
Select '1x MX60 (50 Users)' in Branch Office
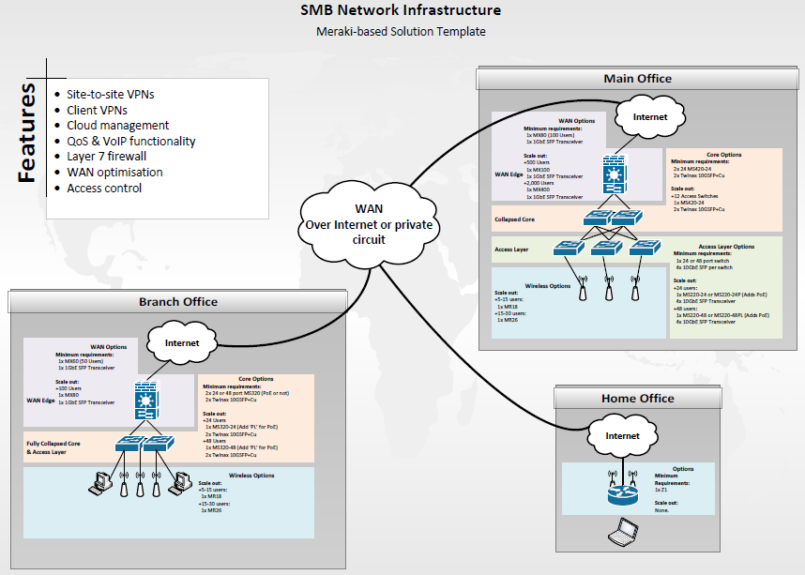tap(81, 361)
